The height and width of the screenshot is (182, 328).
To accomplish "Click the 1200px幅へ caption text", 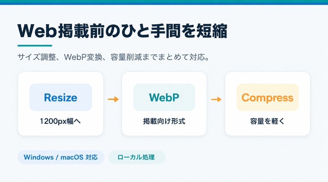I will point(60,121).
